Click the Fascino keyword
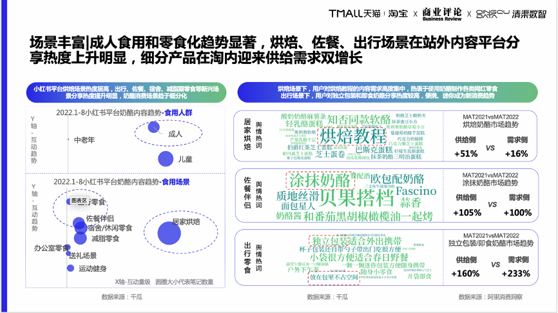Screen dimensions: 558x313 (x=416, y=191)
